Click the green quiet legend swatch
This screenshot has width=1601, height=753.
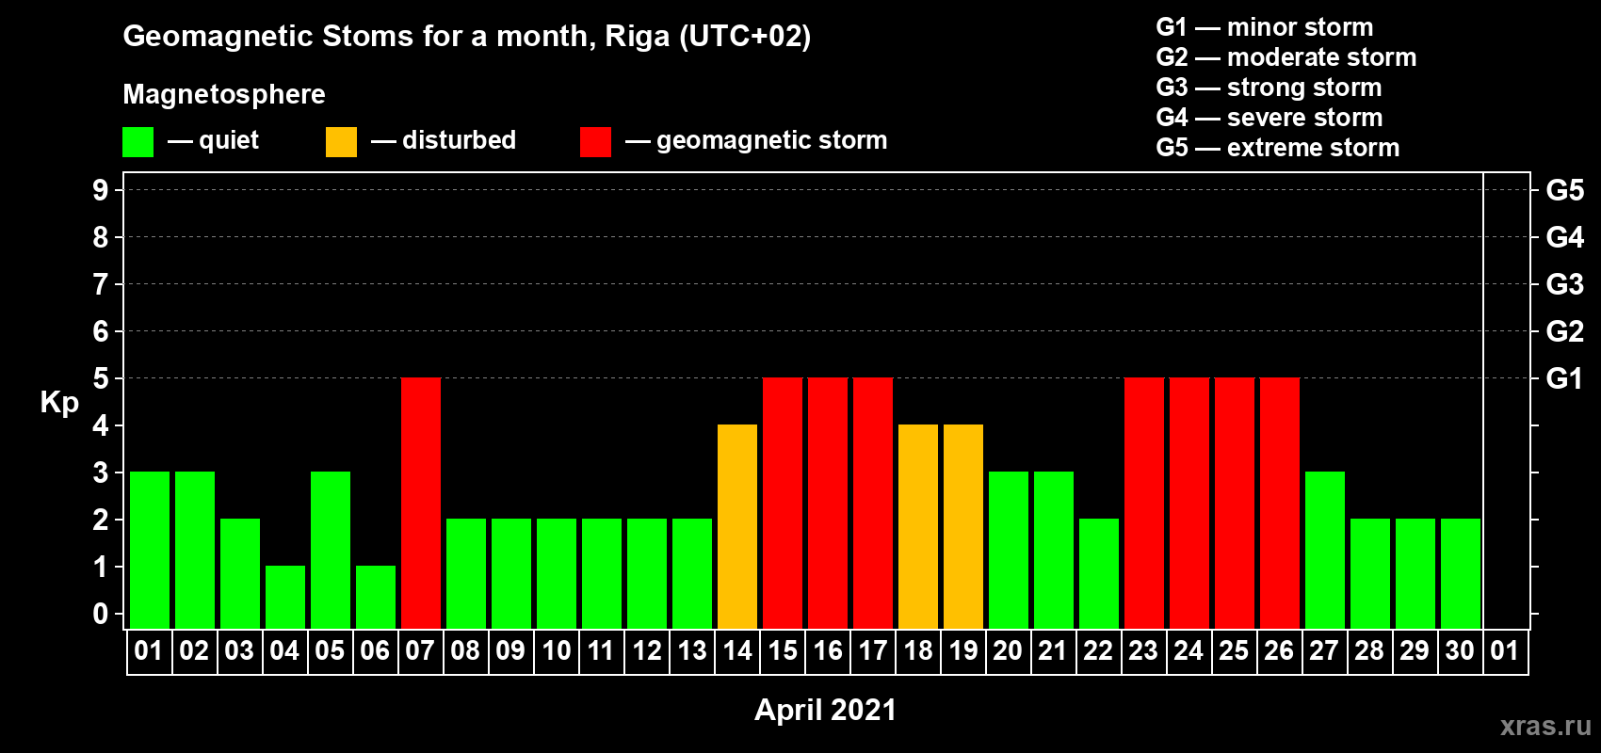138,142
